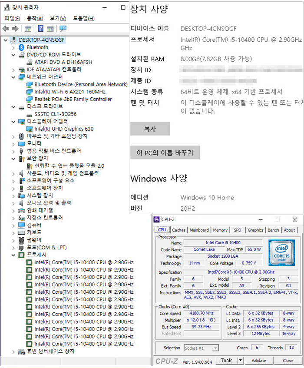Open the 파일(F) menu
Viewport: 304px width, 368px height.
coord(12,18)
